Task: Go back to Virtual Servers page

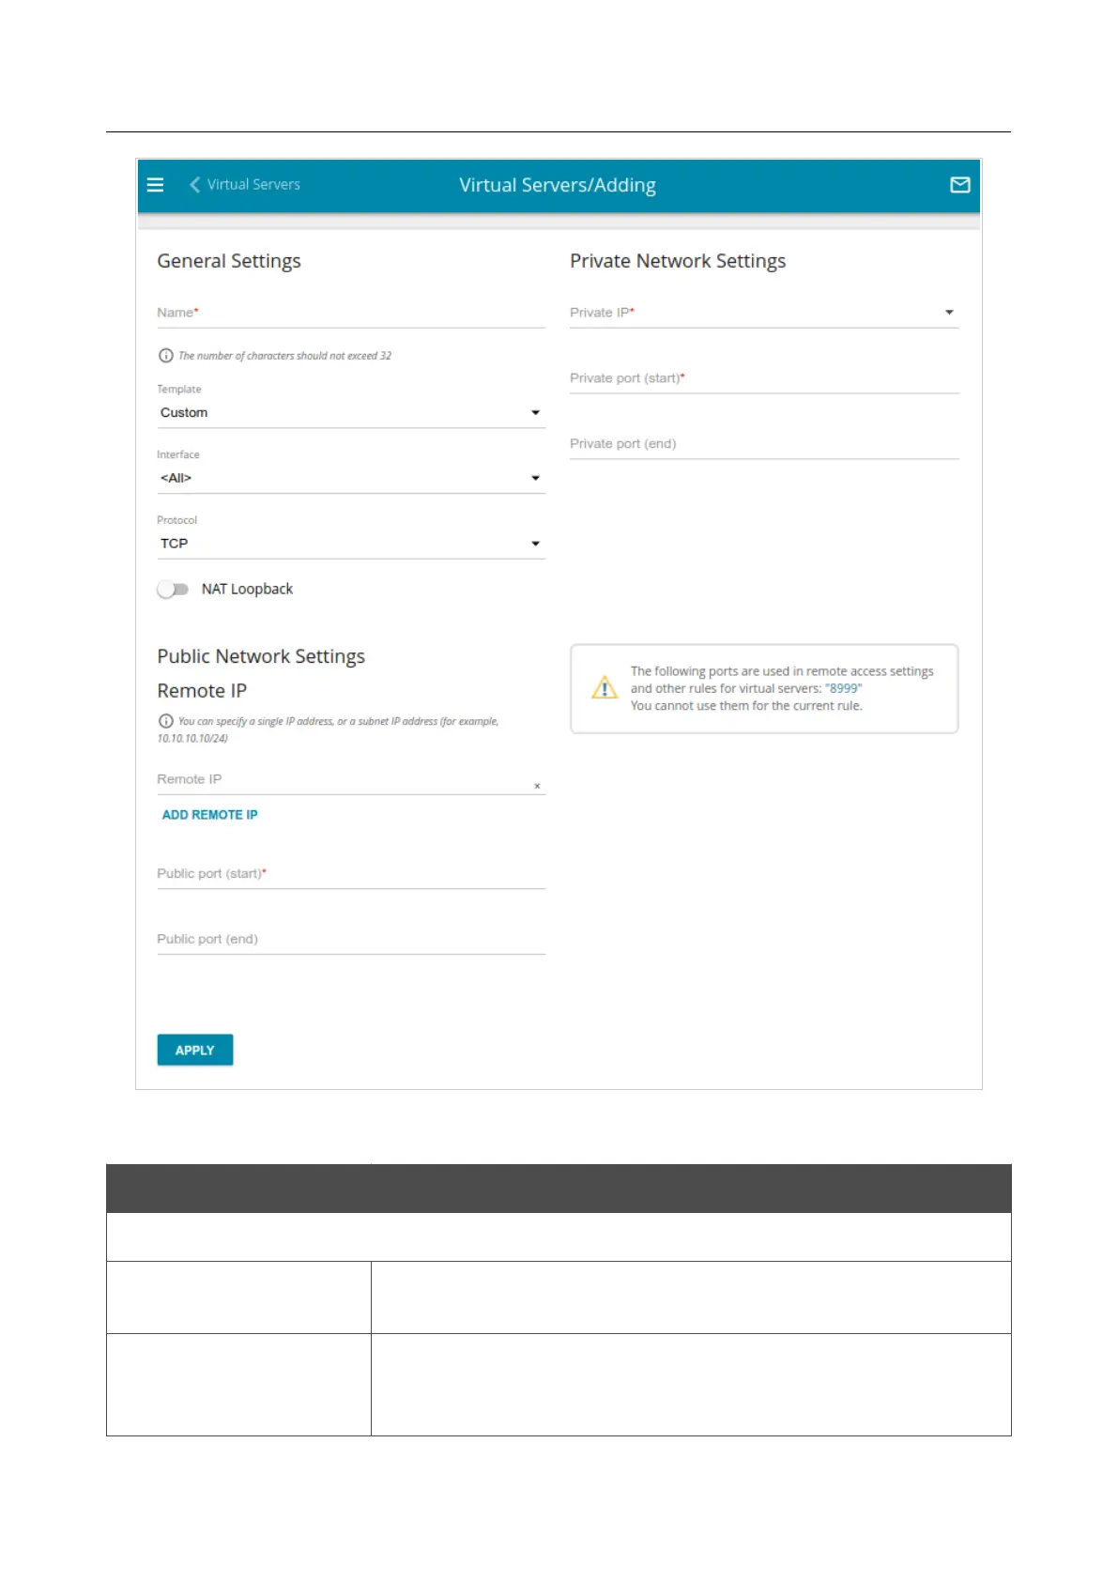Action: click(253, 185)
